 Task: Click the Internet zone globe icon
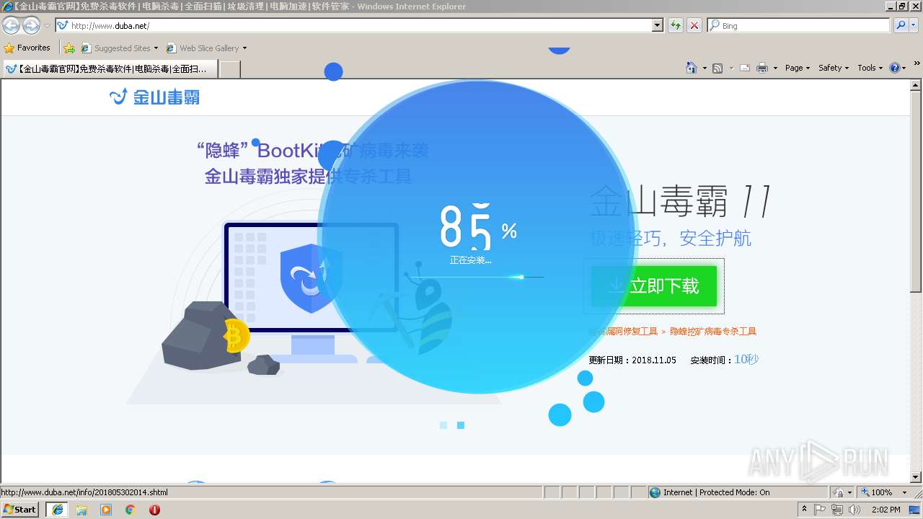click(x=655, y=492)
